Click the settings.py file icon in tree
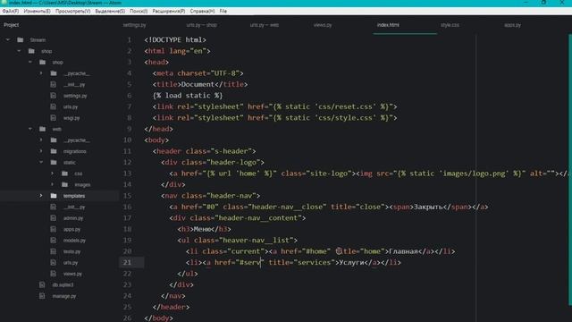Image resolution: width=572 pixels, height=322 pixels. pyautogui.click(x=54, y=96)
